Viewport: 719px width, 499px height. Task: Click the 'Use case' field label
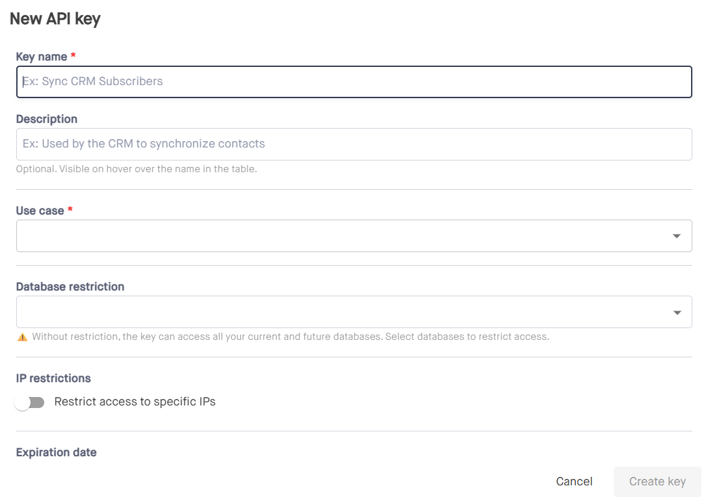pyautogui.click(x=40, y=211)
